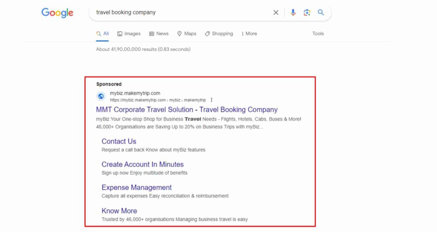Click the 'Capture all expenses' description text
Image resolution: width=437 pixels, height=232 pixels.
[x=165, y=196]
